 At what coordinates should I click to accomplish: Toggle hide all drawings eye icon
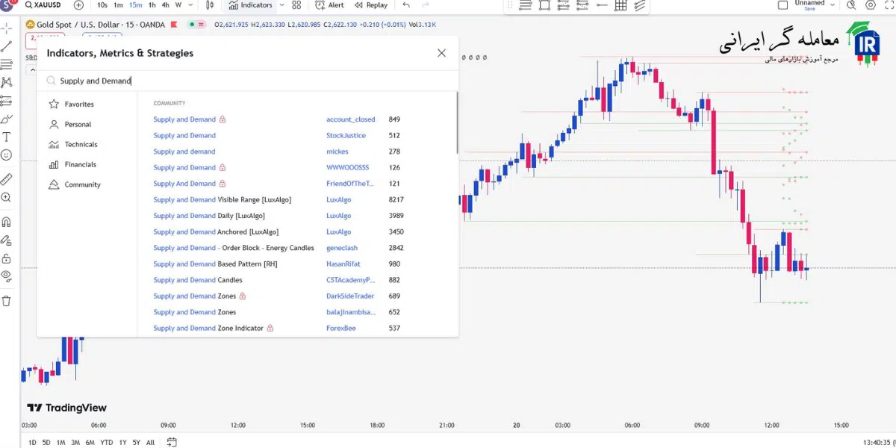(x=7, y=275)
